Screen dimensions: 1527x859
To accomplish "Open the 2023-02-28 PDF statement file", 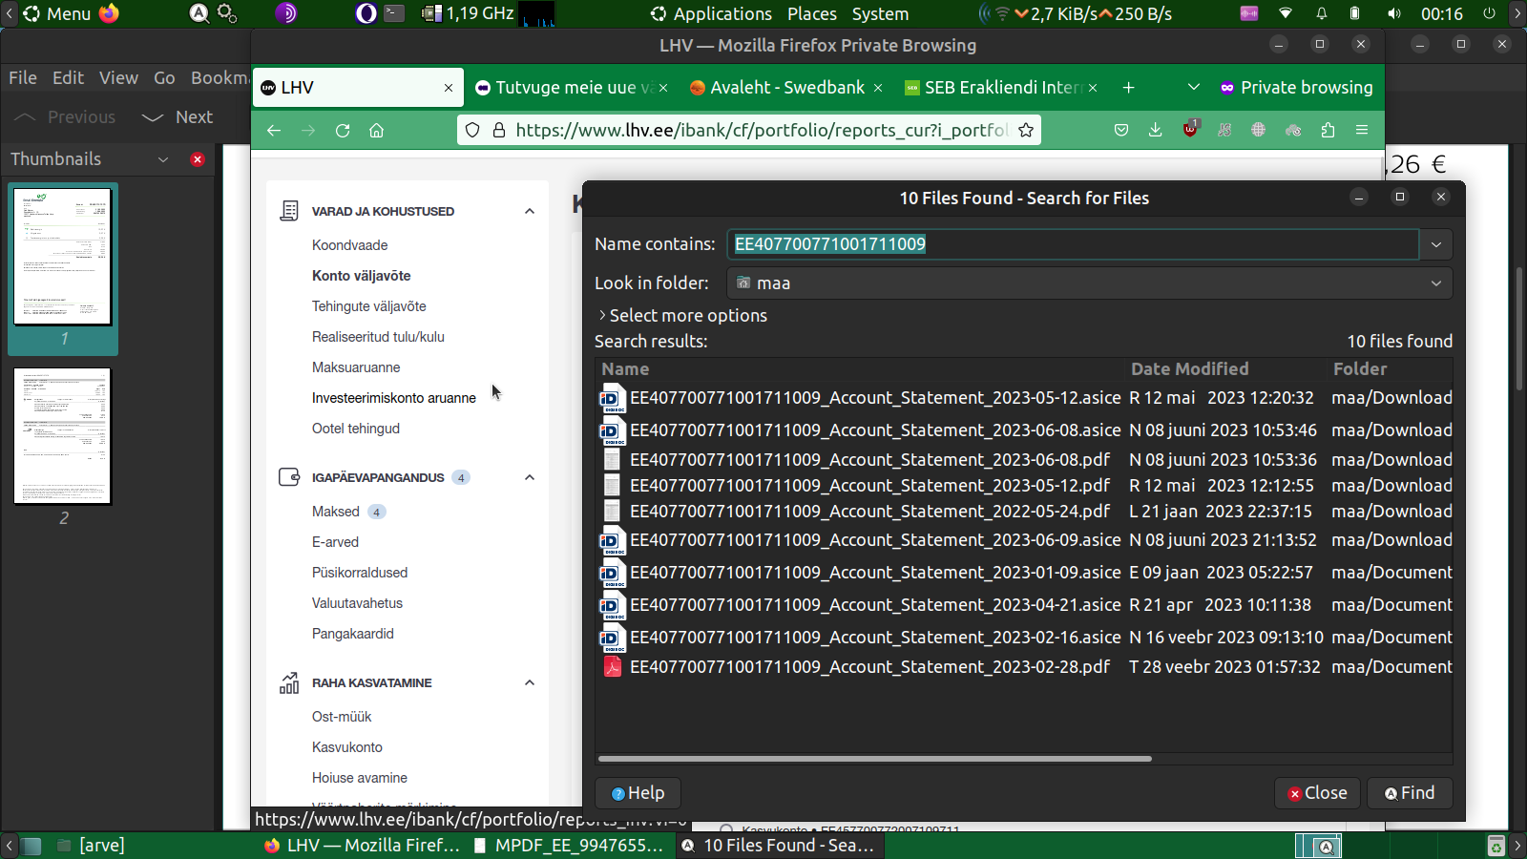I will (x=868, y=667).
